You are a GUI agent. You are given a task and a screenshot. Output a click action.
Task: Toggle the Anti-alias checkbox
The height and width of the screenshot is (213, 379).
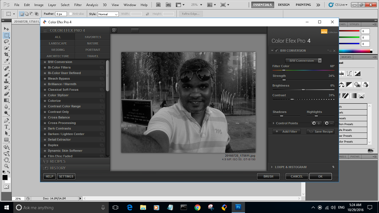point(70,14)
